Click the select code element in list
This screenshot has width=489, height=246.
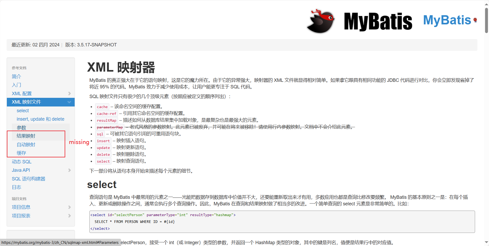[103, 161]
